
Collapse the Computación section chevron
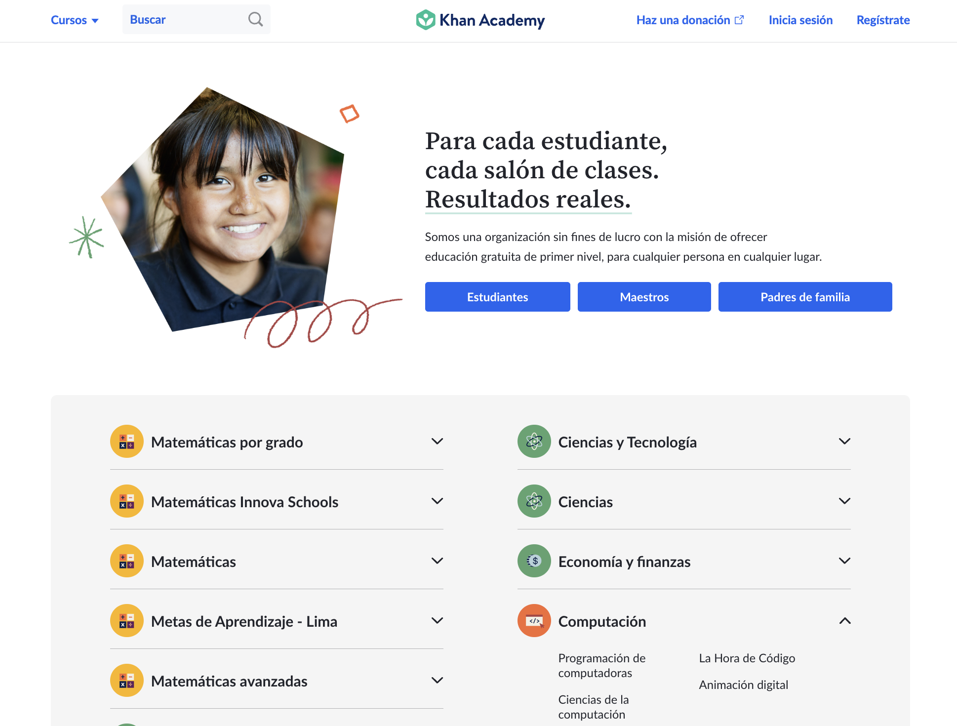tap(844, 621)
